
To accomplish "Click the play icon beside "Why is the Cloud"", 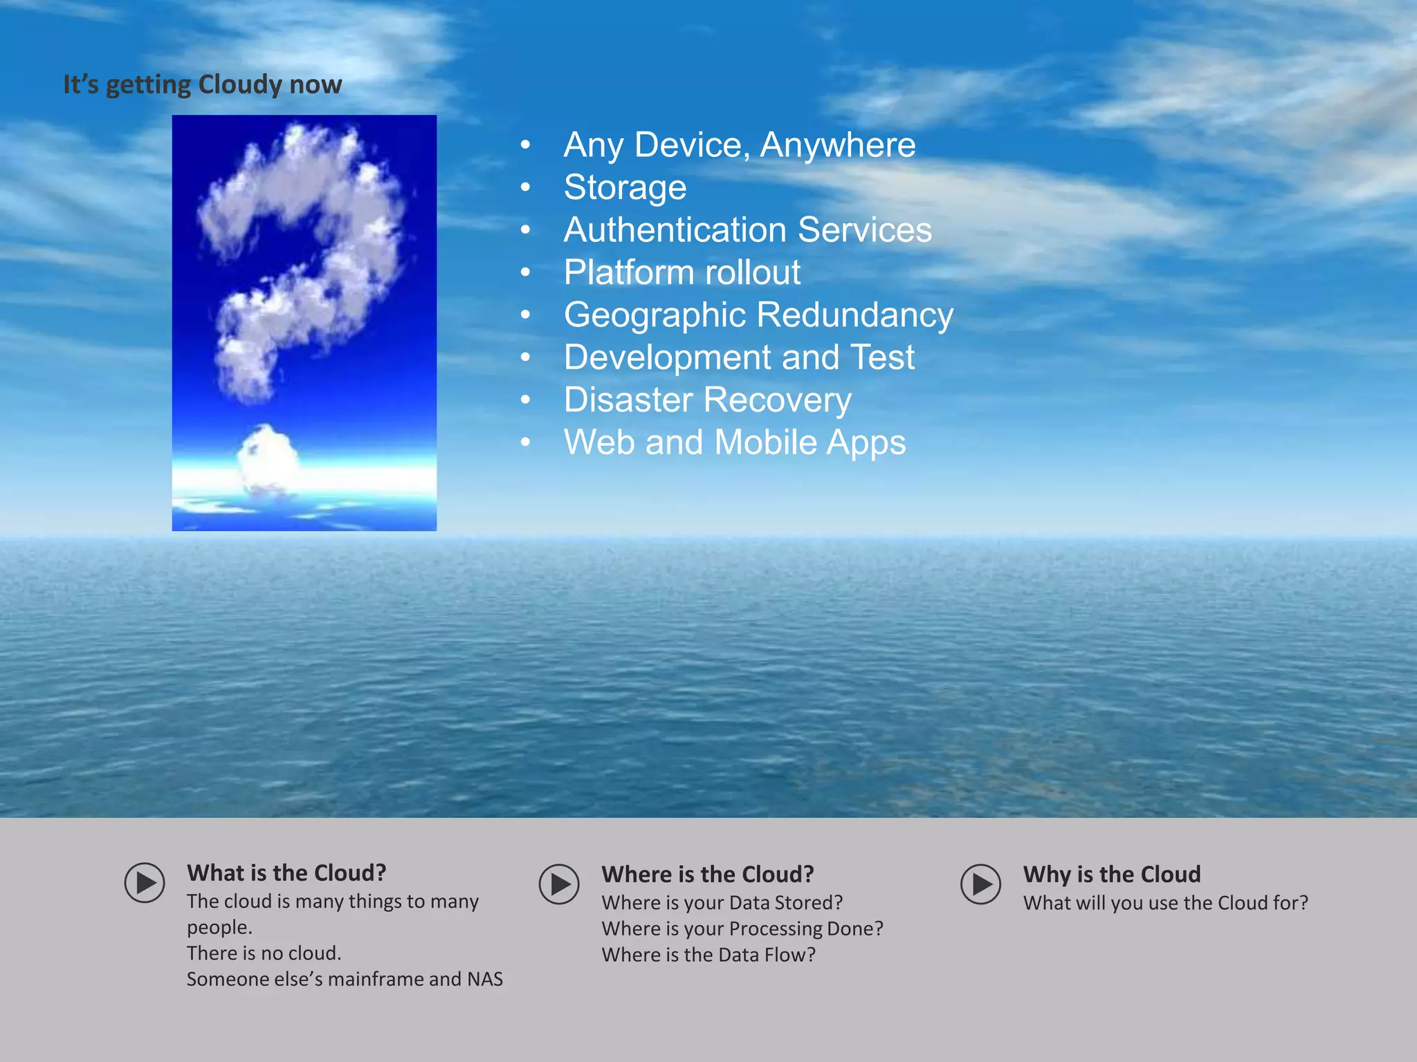I will pyautogui.click(x=980, y=884).
